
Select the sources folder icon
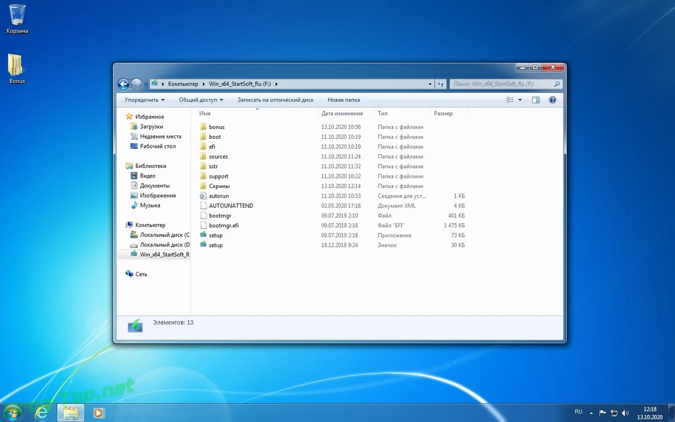coord(204,156)
